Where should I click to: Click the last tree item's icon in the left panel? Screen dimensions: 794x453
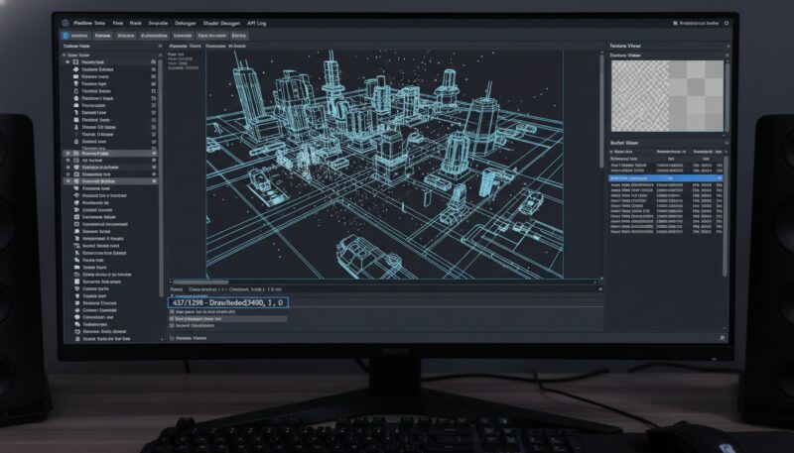[x=75, y=338]
